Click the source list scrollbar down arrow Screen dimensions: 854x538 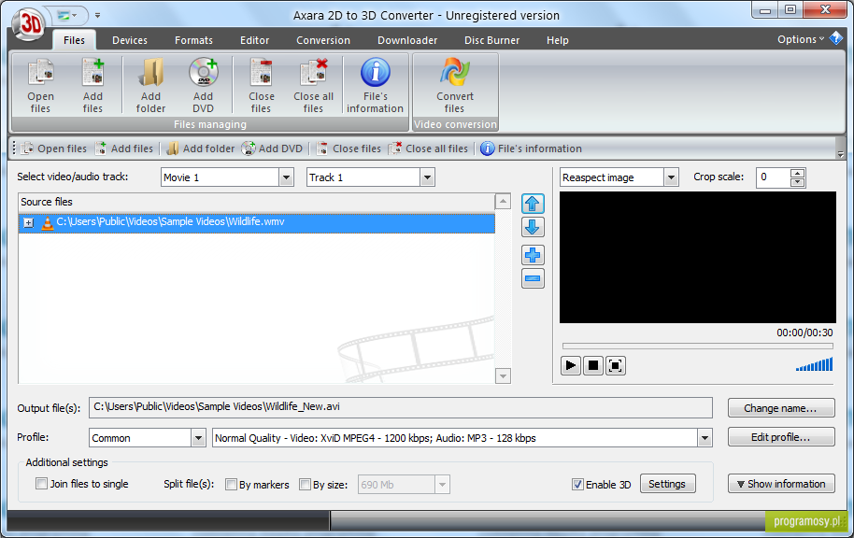pyautogui.click(x=503, y=375)
